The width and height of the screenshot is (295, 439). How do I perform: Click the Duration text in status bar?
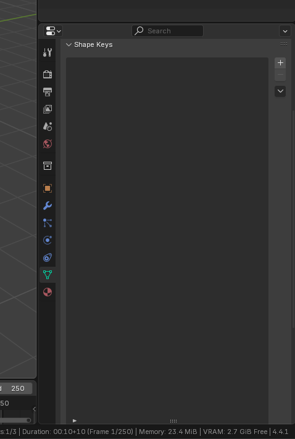tap(78, 432)
